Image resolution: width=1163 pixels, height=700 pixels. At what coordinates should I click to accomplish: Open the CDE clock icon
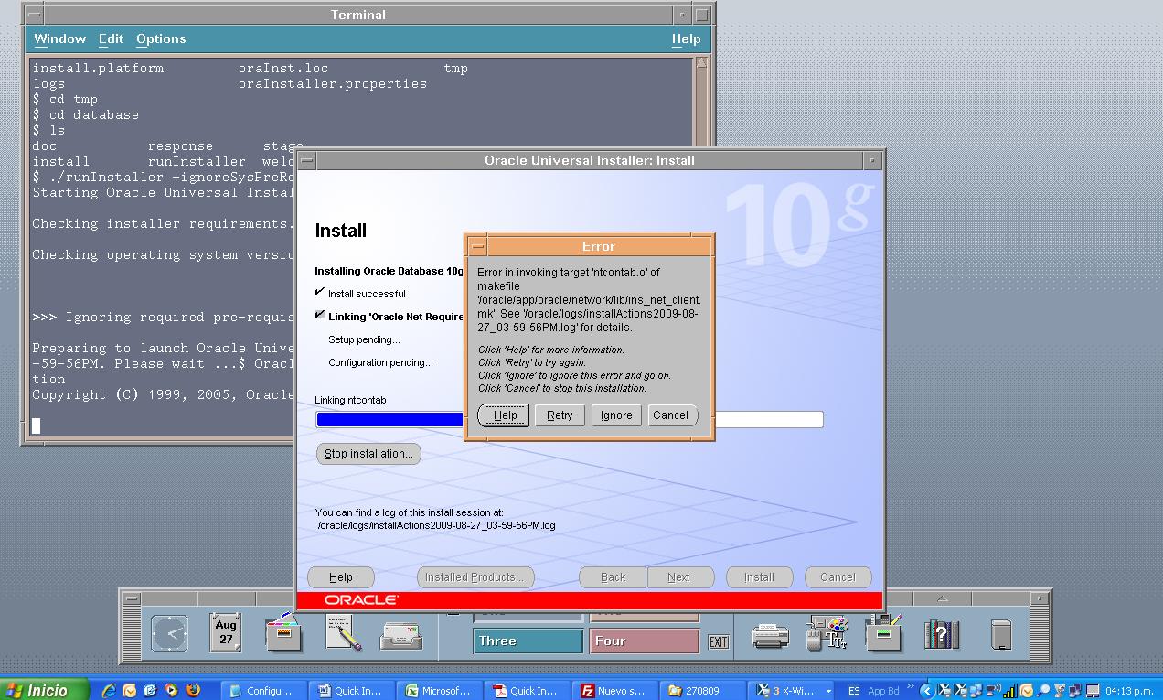tap(169, 633)
